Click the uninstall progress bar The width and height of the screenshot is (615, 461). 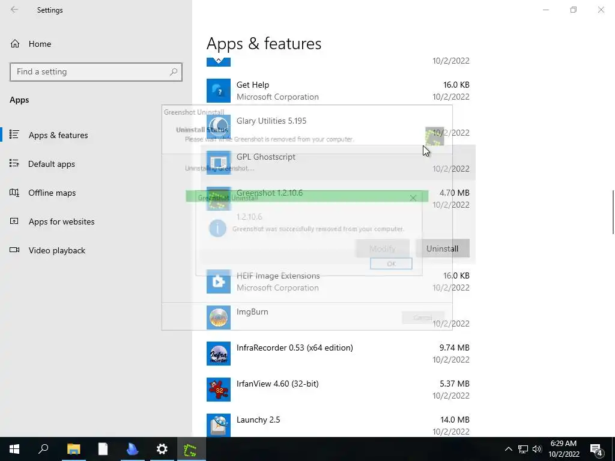(x=307, y=196)
